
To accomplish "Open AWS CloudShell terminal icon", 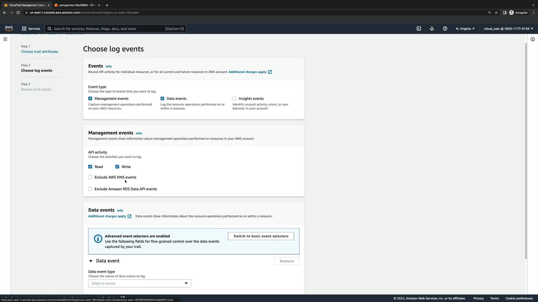I will (419, 29).
